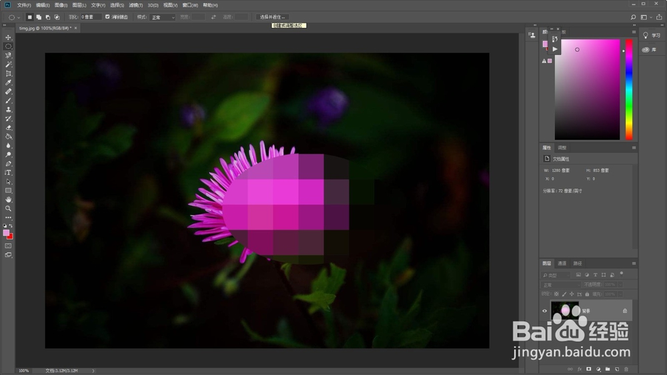Click the rainbow hue slider strip

(629, 90)
